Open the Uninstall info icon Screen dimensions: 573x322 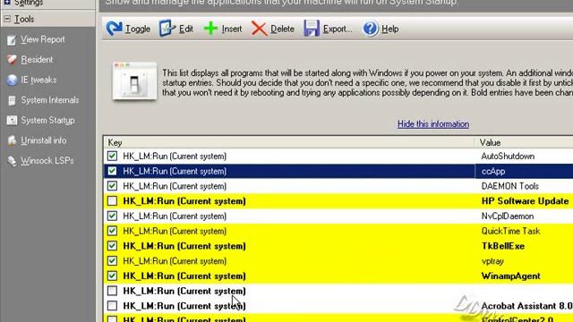point(12,140)
